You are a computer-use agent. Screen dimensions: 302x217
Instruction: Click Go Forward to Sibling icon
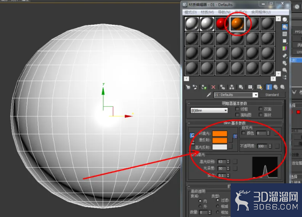283,87
